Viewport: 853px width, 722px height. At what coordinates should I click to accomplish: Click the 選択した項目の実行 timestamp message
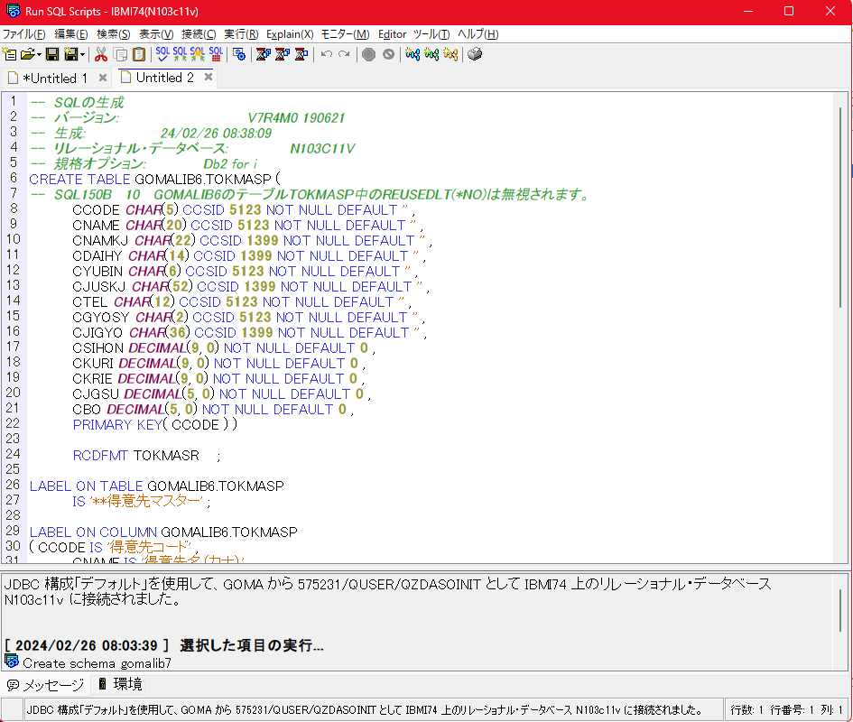point(163,645)
